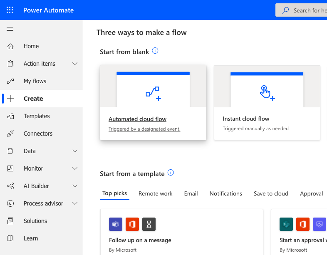Click the Home icon in sidebar

pos(10,46)
